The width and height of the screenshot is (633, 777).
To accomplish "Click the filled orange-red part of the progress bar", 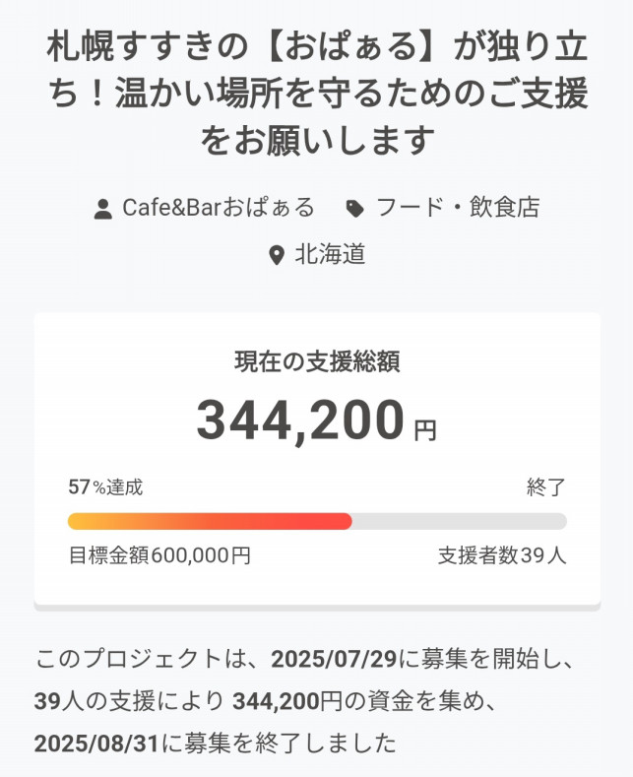I will coord(209,521).
